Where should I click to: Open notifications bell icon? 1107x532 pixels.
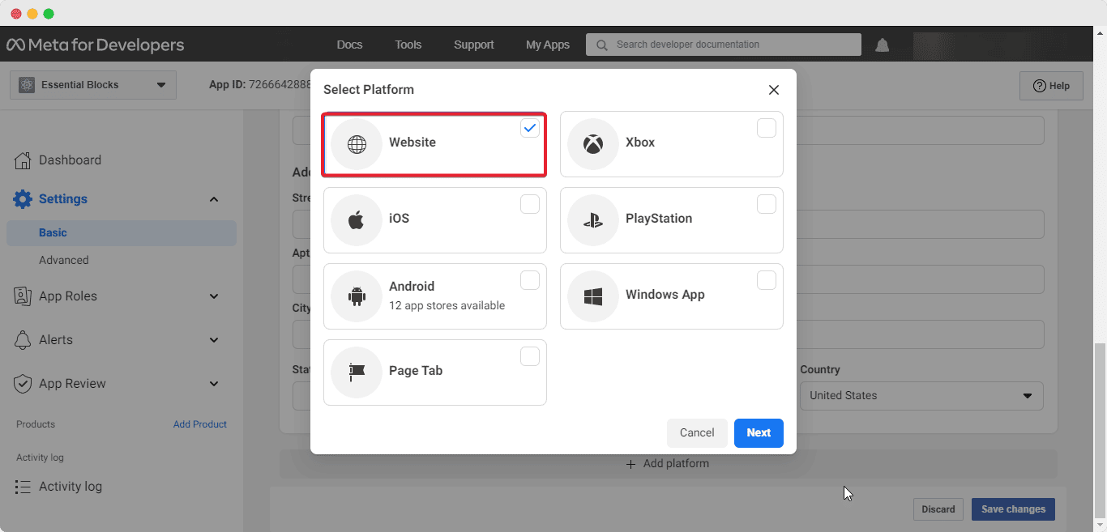click(883, 45)
